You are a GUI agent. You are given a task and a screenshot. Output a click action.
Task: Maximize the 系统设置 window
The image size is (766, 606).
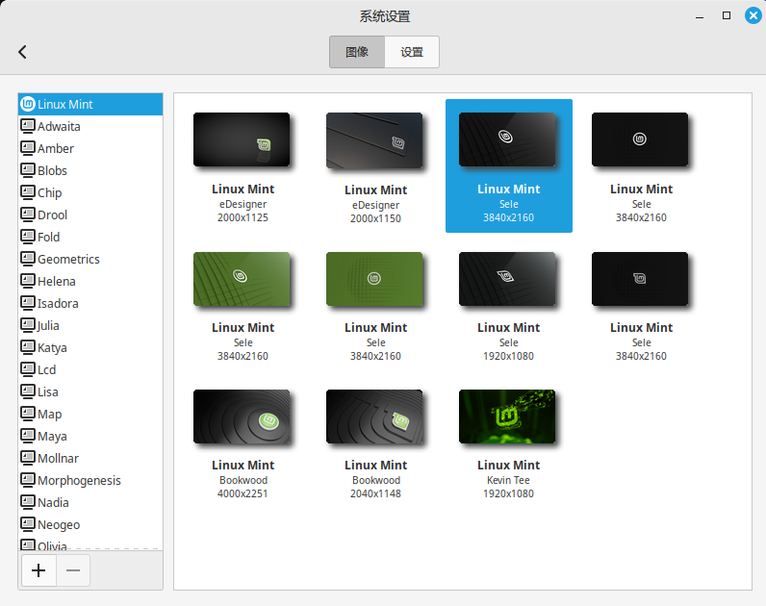[x=727, y=15]
